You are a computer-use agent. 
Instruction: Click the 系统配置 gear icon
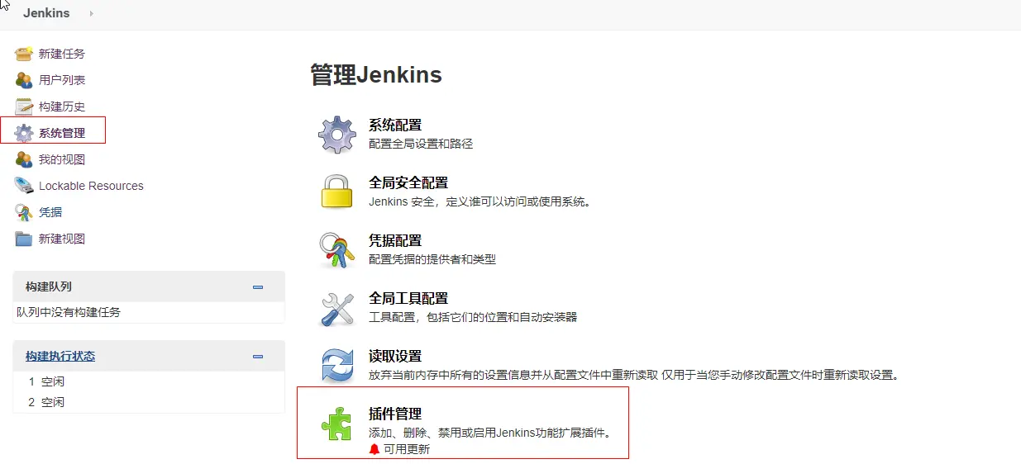point(337,135)
